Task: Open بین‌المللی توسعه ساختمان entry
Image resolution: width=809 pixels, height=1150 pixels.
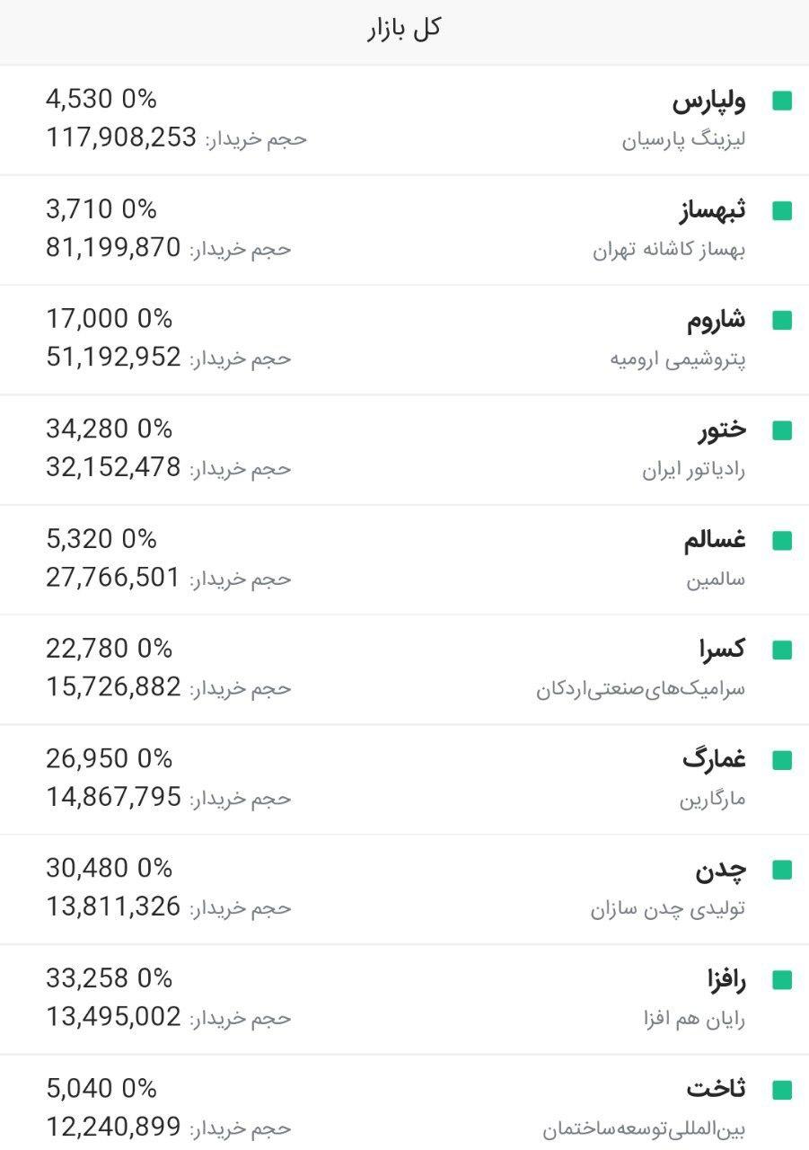Action: pyautogui.click(x=645, y=1129)
